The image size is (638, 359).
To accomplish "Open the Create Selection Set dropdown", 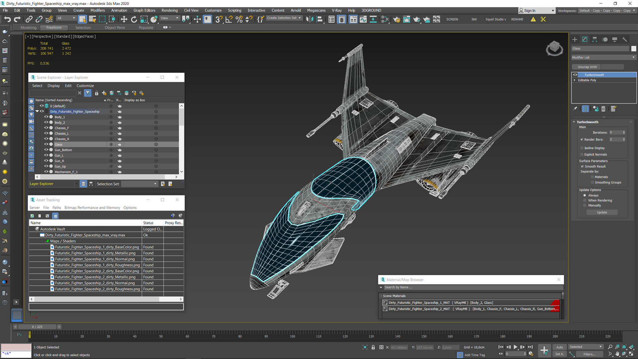I will 284,18.
